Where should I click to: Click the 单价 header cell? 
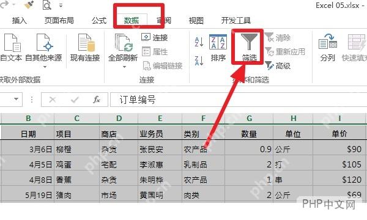tap(339, 133)
